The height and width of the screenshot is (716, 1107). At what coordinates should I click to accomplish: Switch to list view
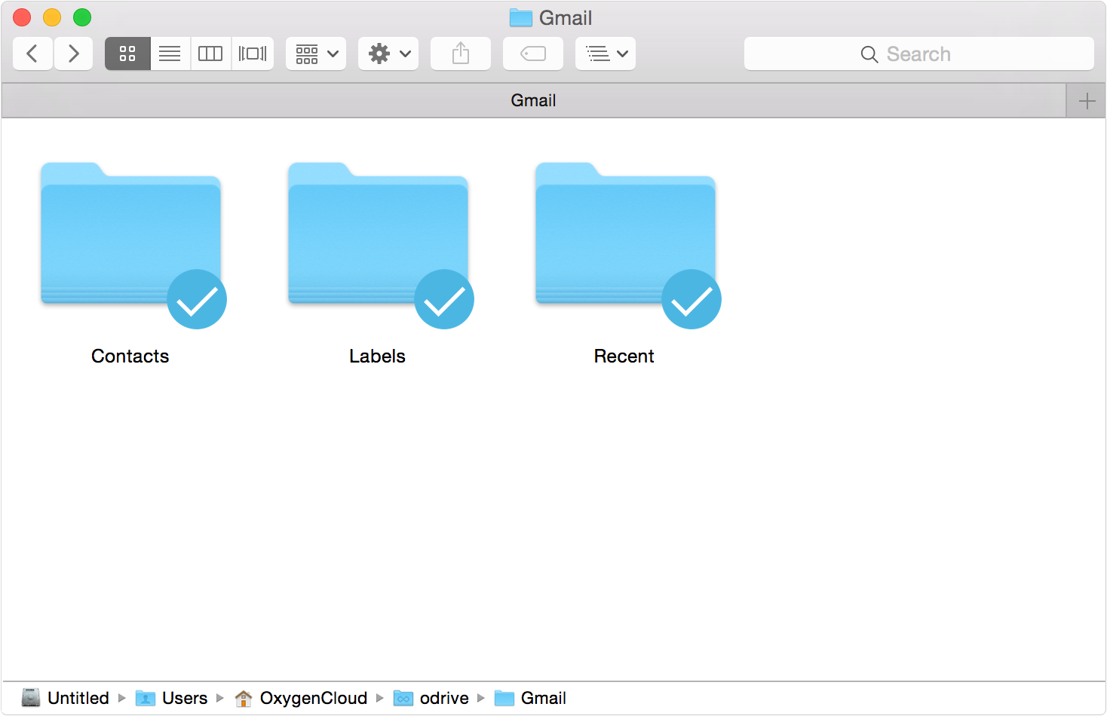pyautogui.click(x=170, y=54)
